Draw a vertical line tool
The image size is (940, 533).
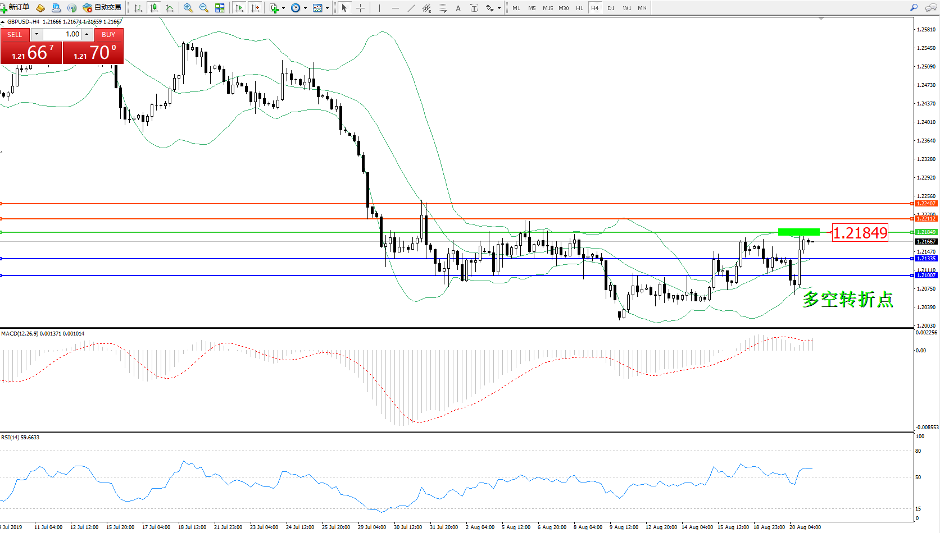pyautogui.click(x=379, y=8)
